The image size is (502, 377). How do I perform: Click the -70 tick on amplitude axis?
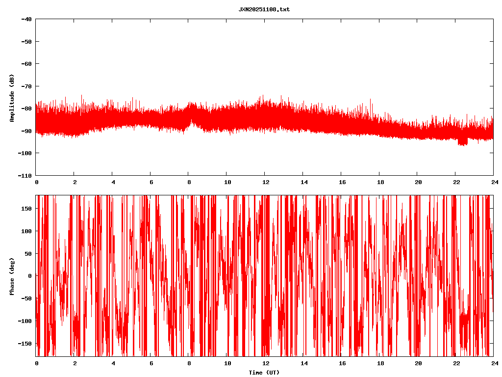coord(26,86)
